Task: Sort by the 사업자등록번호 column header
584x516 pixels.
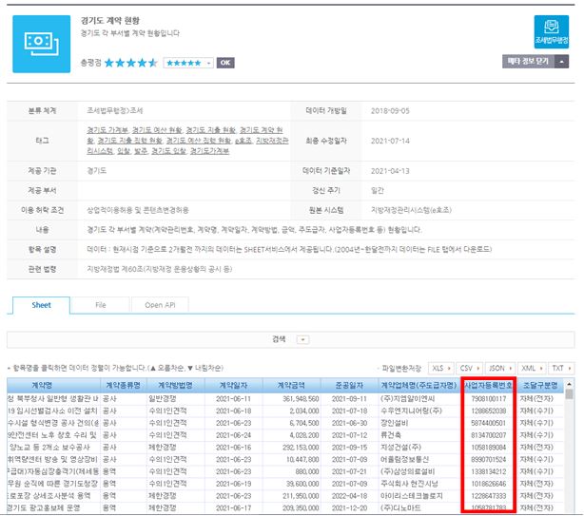Action: tap(488, 386)
